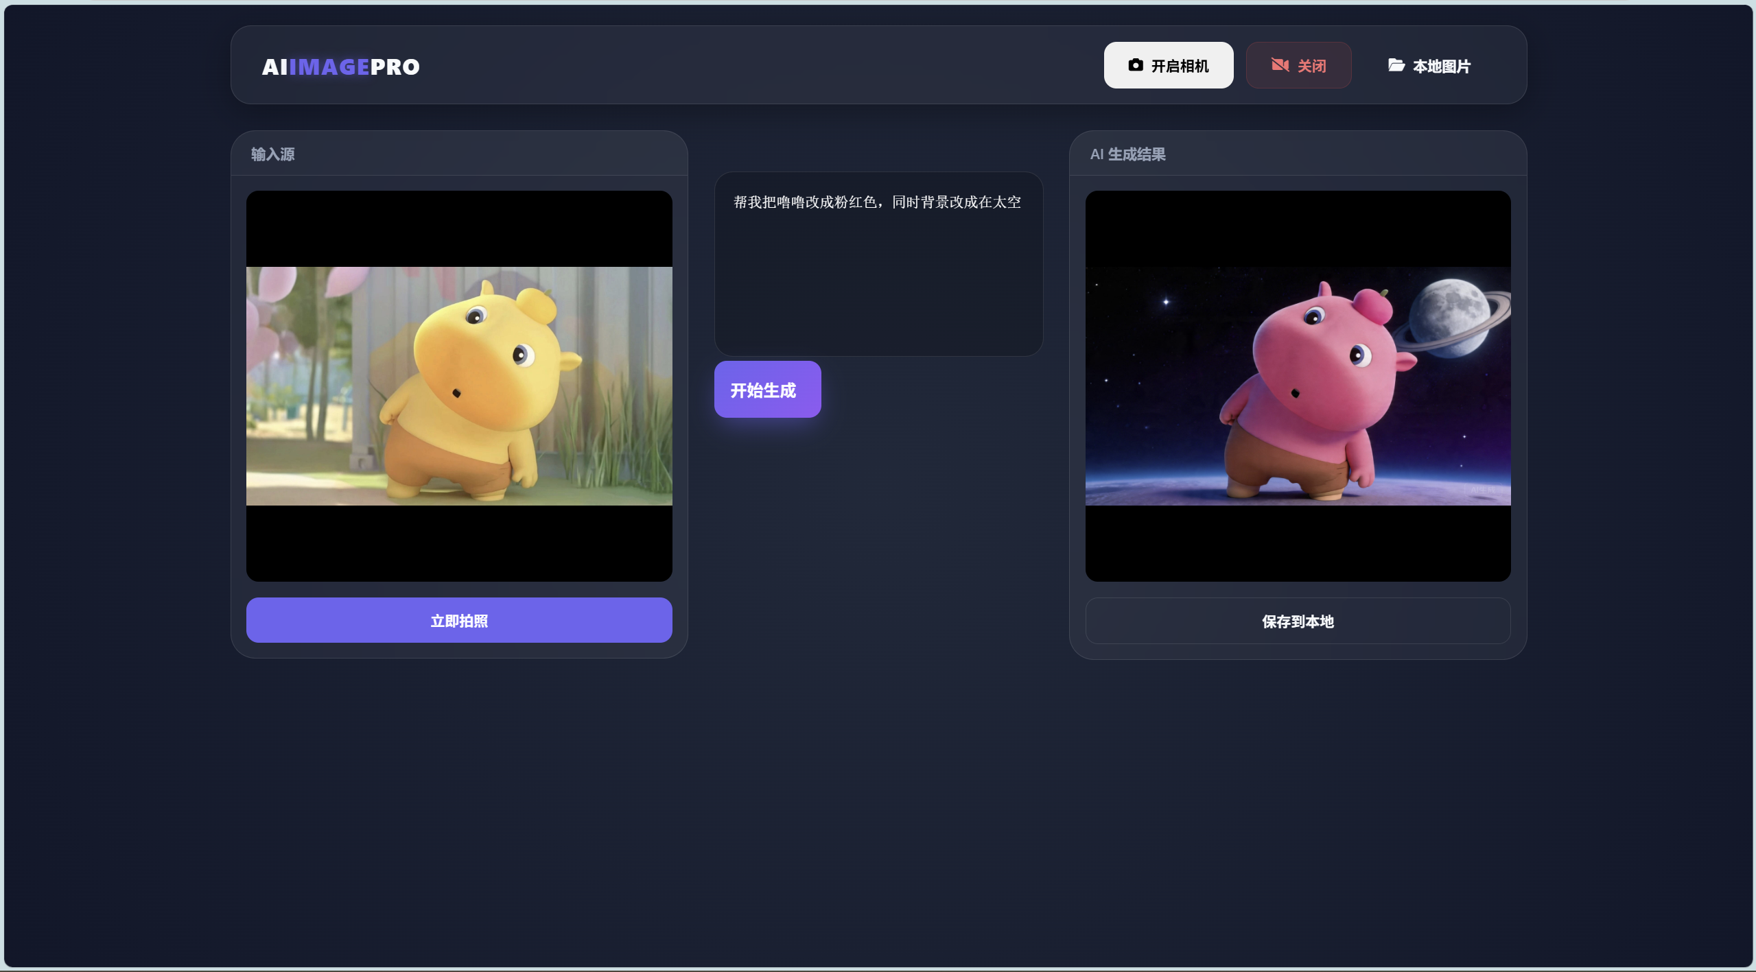Open local pictures via 本地图片 text

(1441, 67)
